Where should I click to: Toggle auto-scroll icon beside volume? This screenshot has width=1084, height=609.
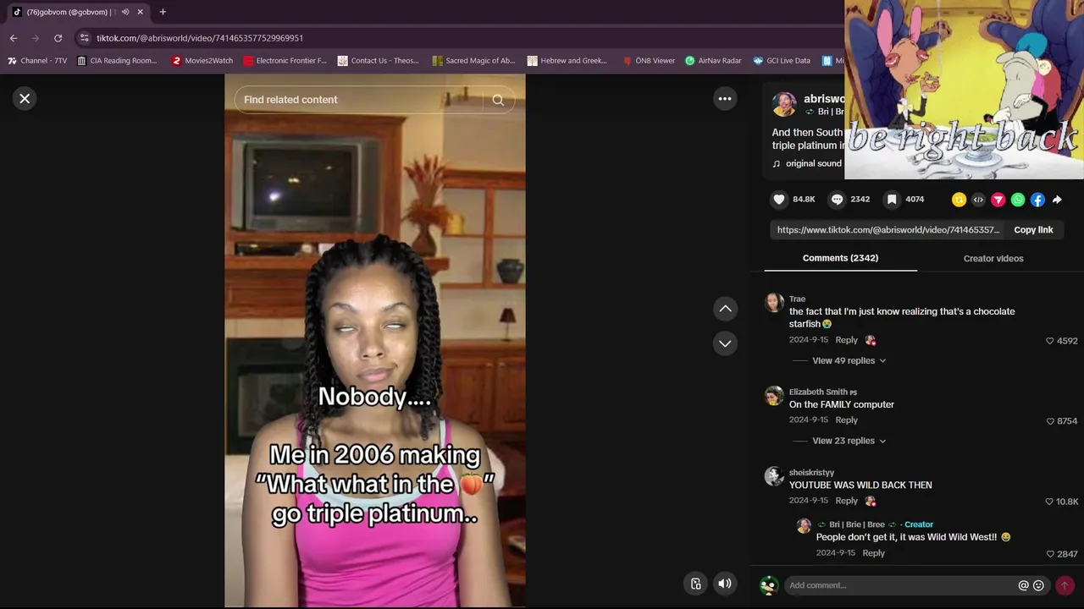point(696,584)
